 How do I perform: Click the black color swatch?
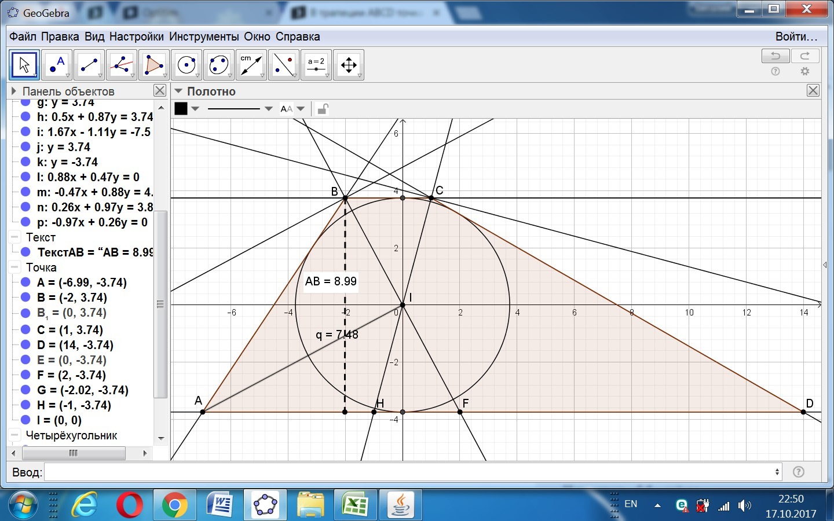click(x=181, y=109)
